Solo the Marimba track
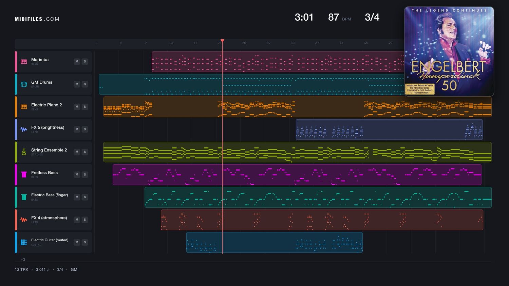The image size is (509, 286). pos(85,61)
